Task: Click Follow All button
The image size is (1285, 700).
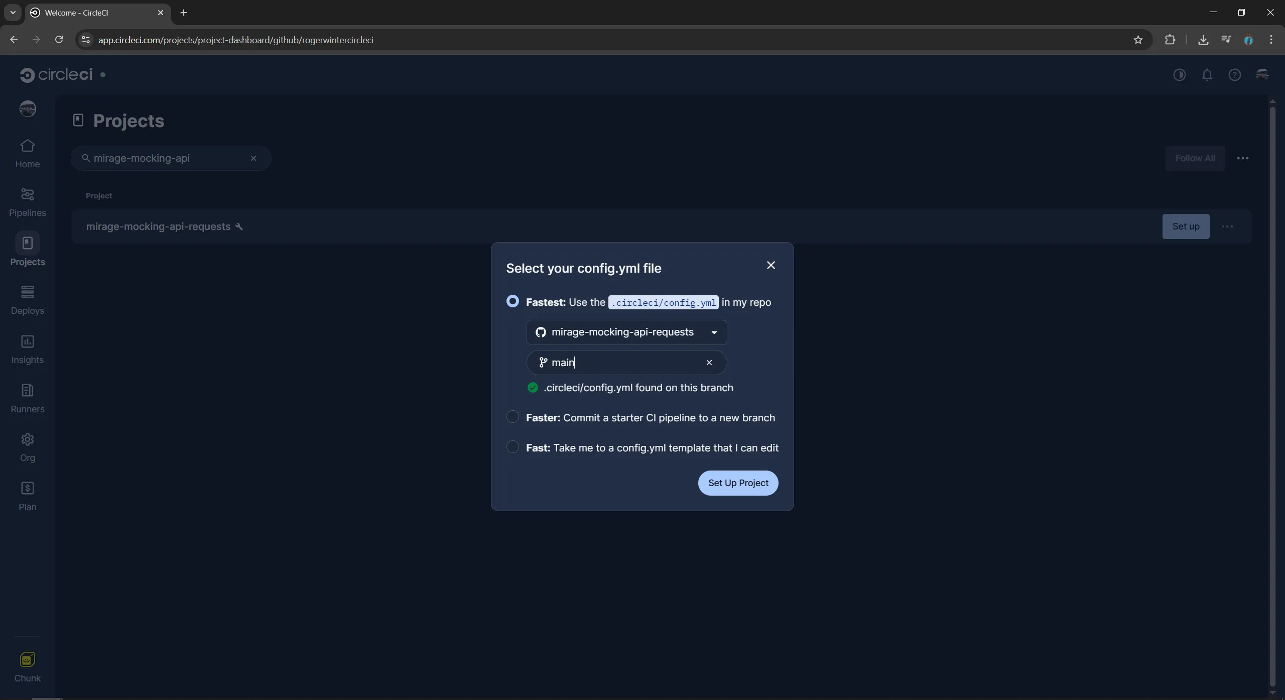Action: coord(1195,158)
